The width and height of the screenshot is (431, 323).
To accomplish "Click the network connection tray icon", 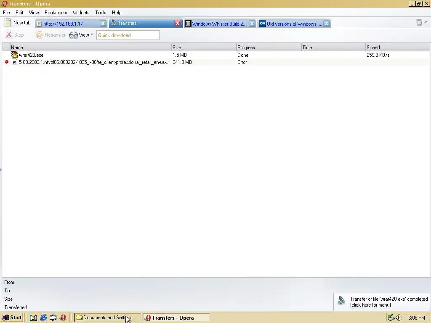I will tap(391, 318).
